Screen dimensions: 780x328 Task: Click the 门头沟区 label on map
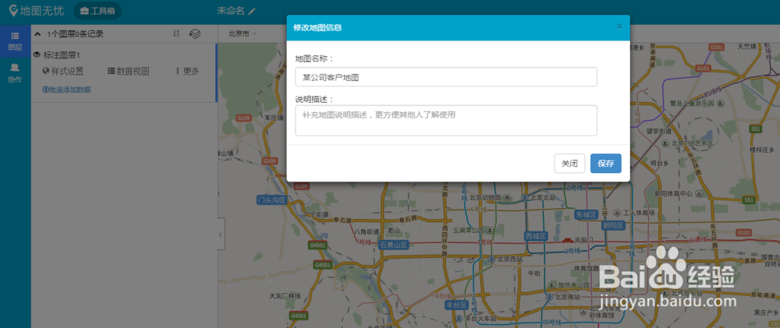click(x=272, y=200)
